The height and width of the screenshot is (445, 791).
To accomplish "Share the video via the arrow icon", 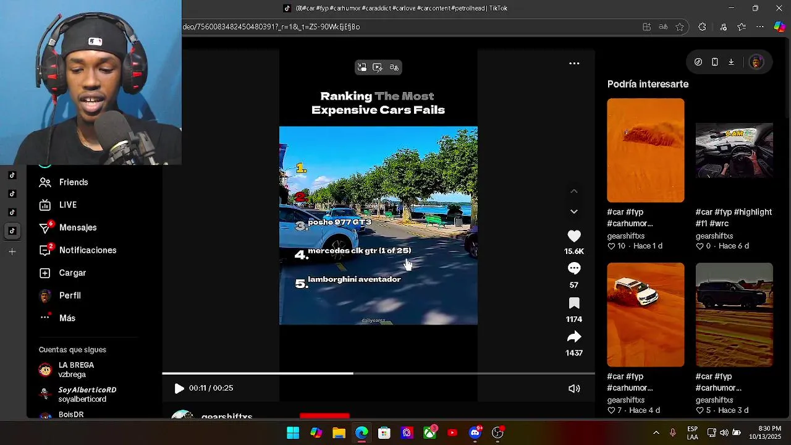I will point(574,337).
